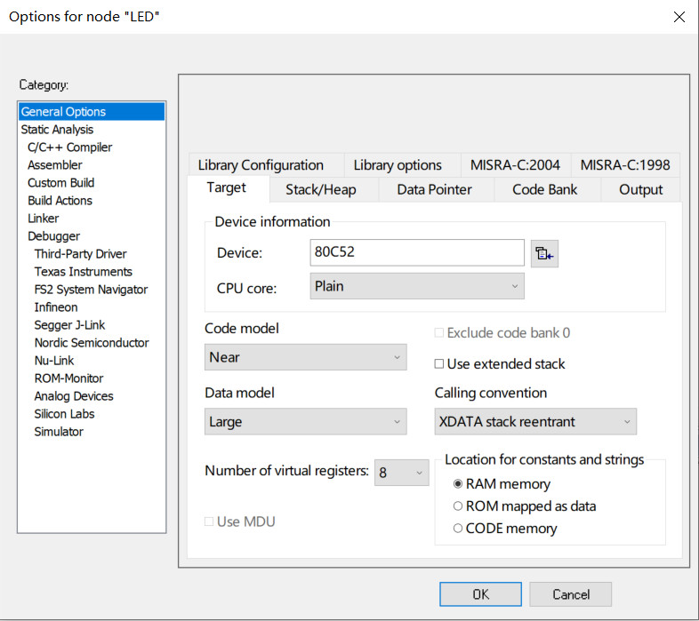
Task: Click the Cancel button
Action: click(571, 594)
